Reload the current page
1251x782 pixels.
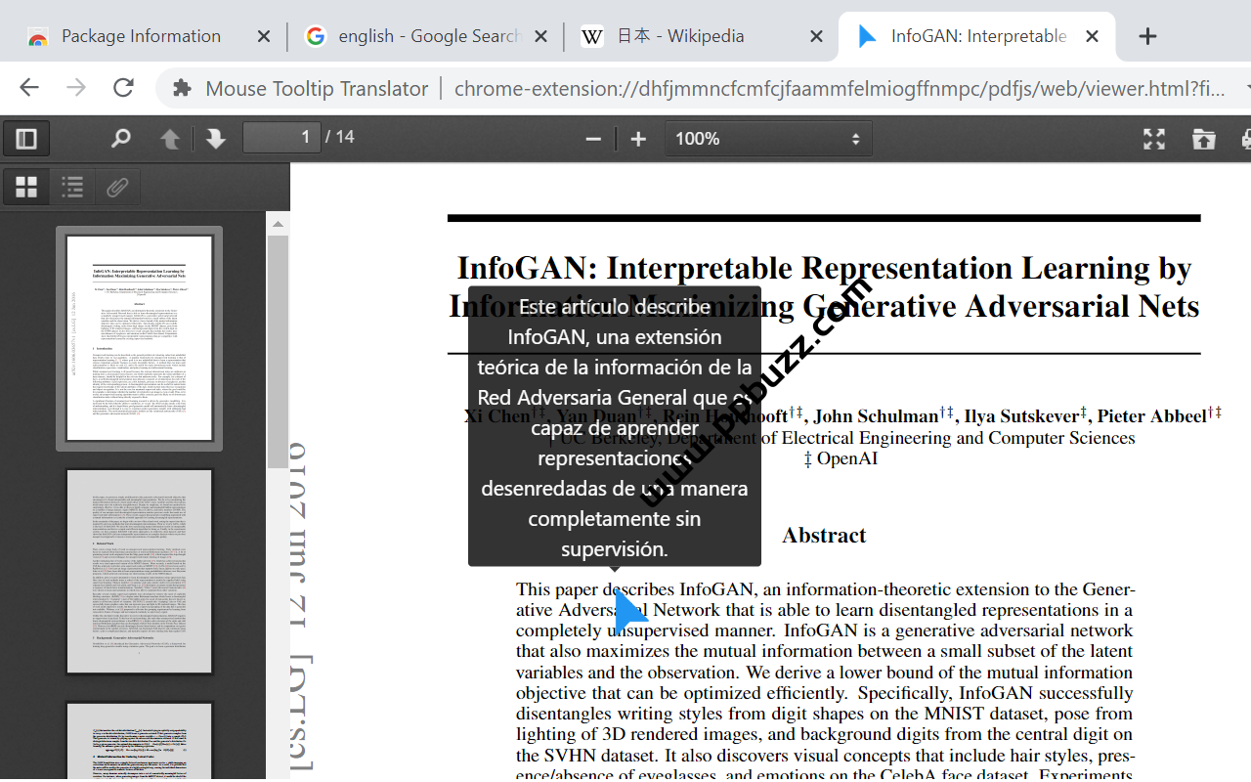(x=123, y=88)
